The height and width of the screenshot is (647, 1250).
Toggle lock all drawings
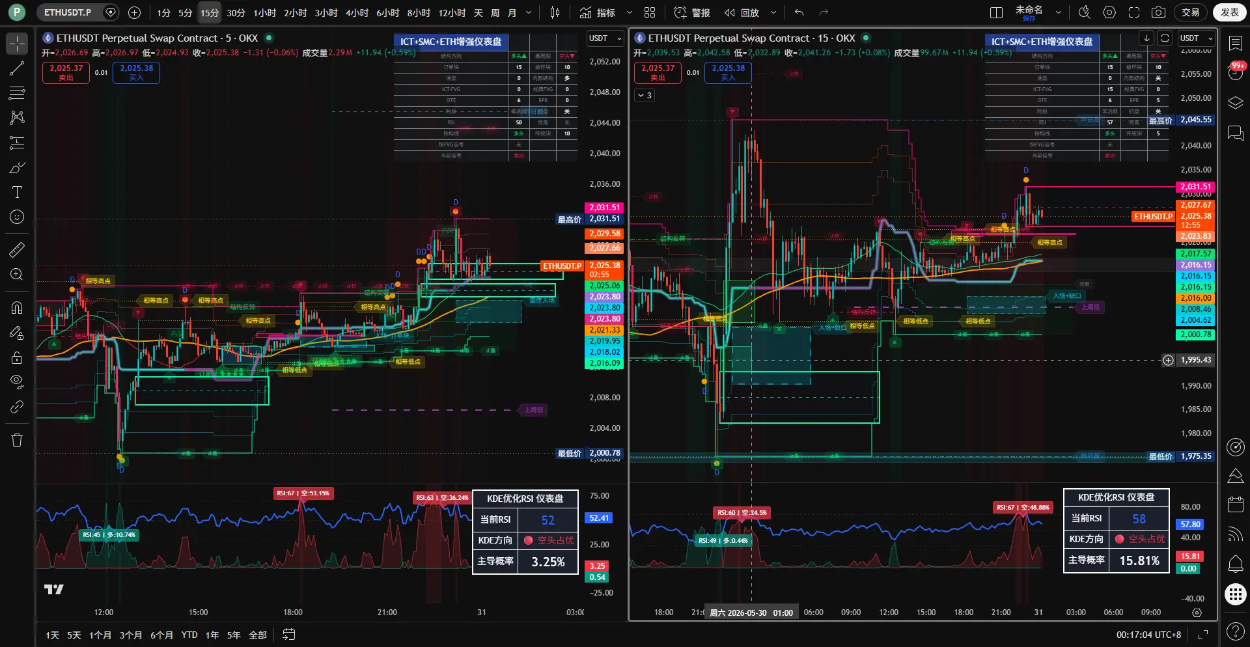click(17, 357)
